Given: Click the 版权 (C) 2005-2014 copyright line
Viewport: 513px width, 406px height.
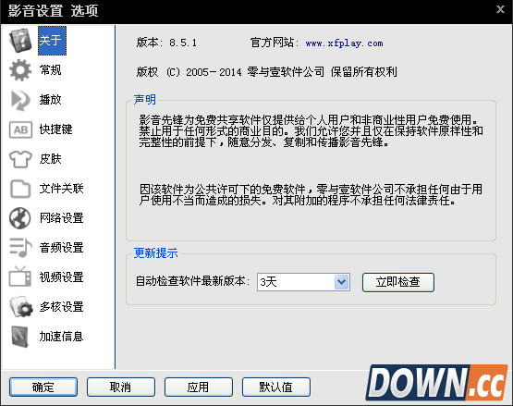Looking at the screenshot, I should pos(266,72).
